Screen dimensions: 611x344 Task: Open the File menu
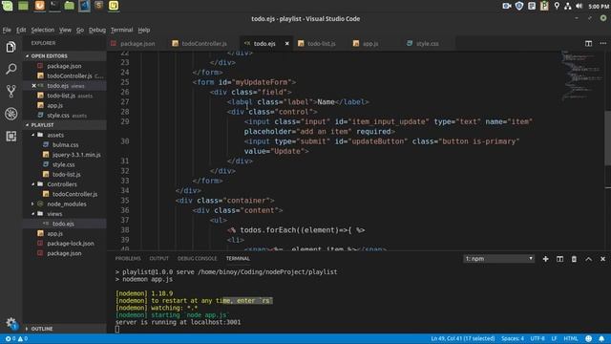click(x=7, y=30)
